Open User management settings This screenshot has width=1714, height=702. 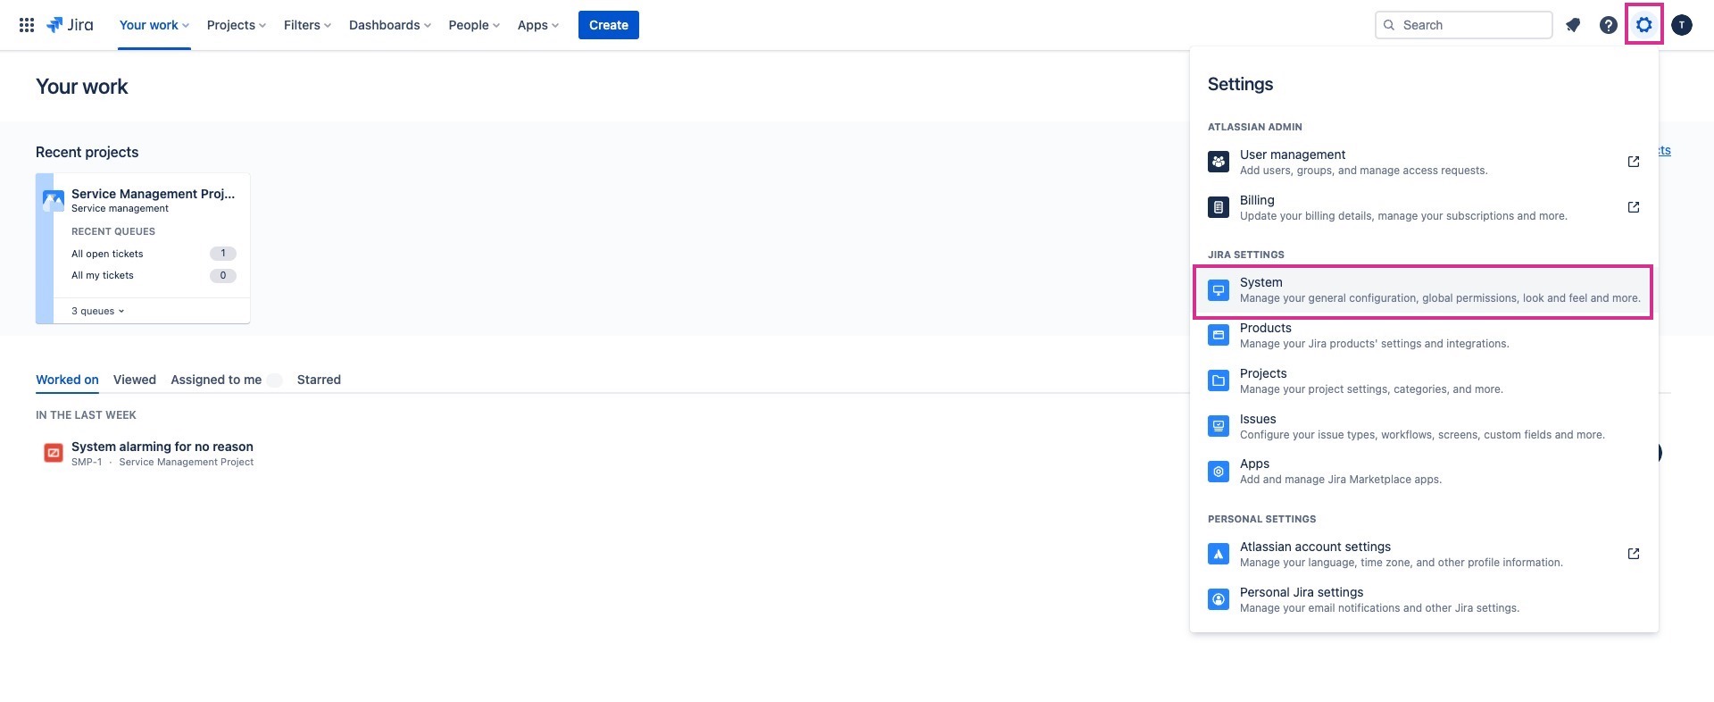1424,162
